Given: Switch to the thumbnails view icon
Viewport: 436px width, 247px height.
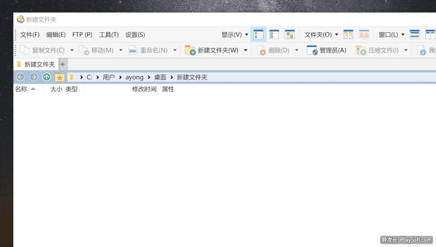Looking at the screenshot, I should click(x=289, y=35).
